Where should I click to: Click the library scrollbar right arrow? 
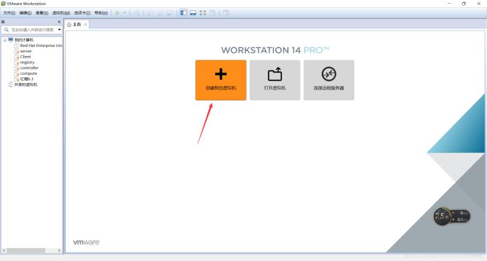coord(59,251)
